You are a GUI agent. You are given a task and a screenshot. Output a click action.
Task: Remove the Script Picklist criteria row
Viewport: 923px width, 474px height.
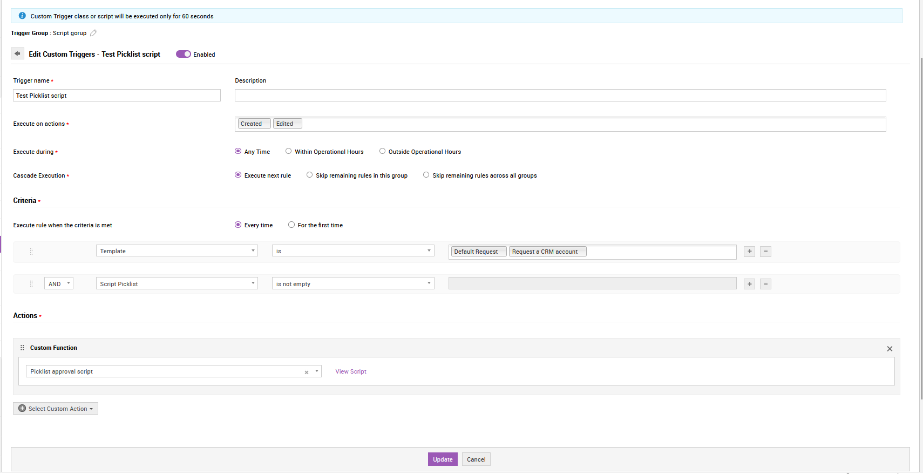tap(765, 284)
